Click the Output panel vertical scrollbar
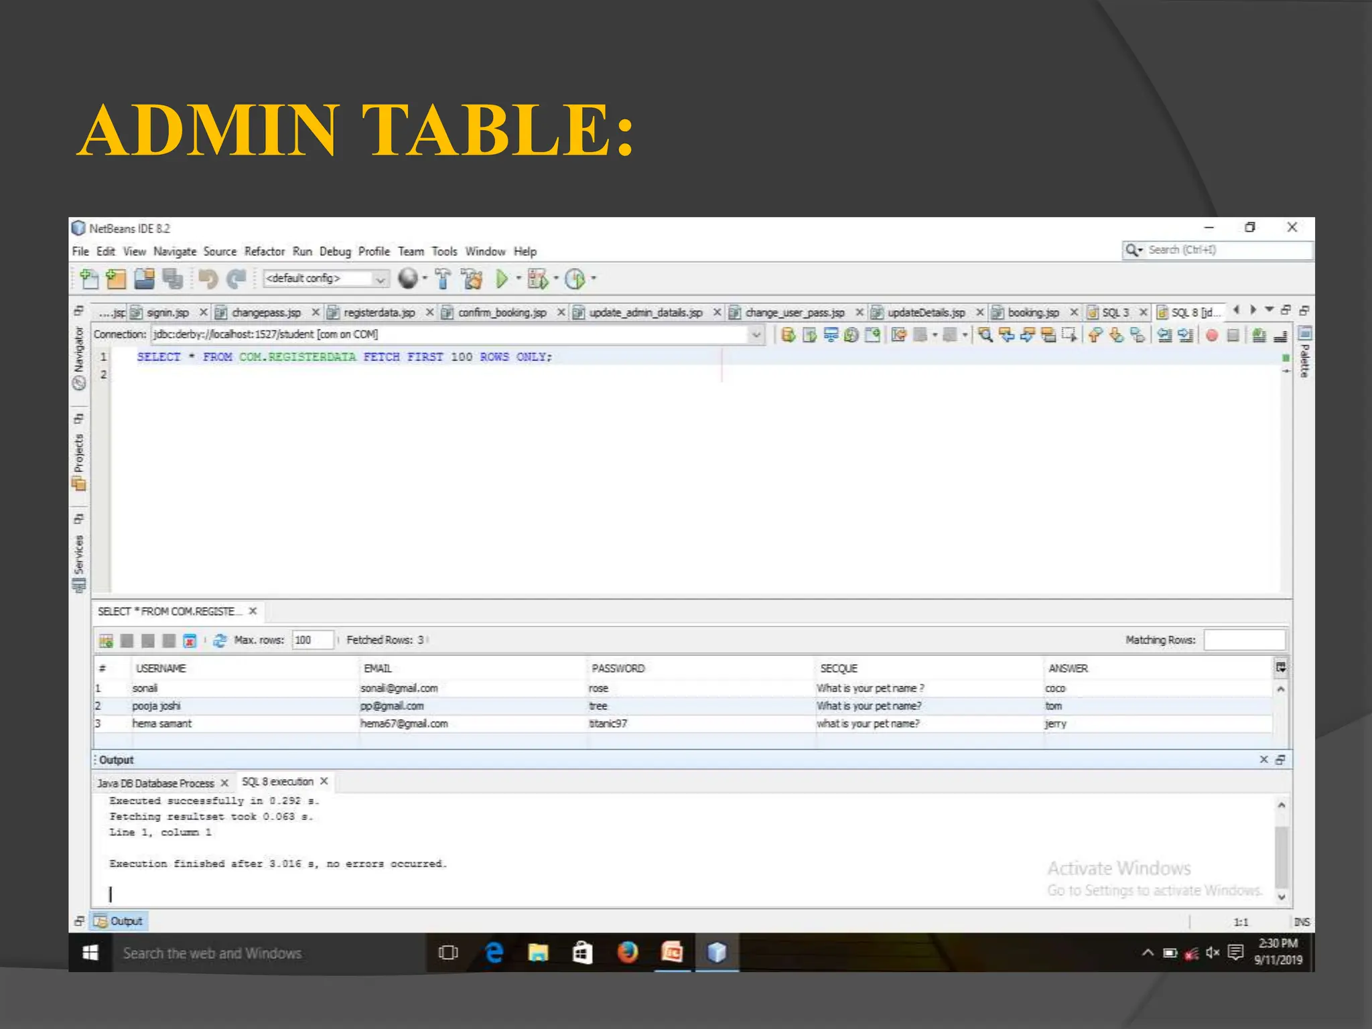 tap(1281, 851)
